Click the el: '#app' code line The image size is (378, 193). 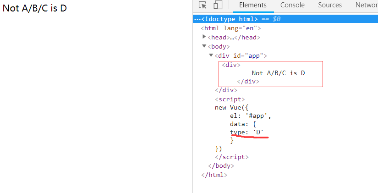(x=250, y=116)
